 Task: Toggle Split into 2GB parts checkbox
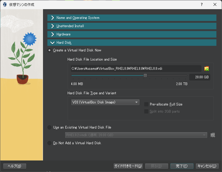pos(146,111)
